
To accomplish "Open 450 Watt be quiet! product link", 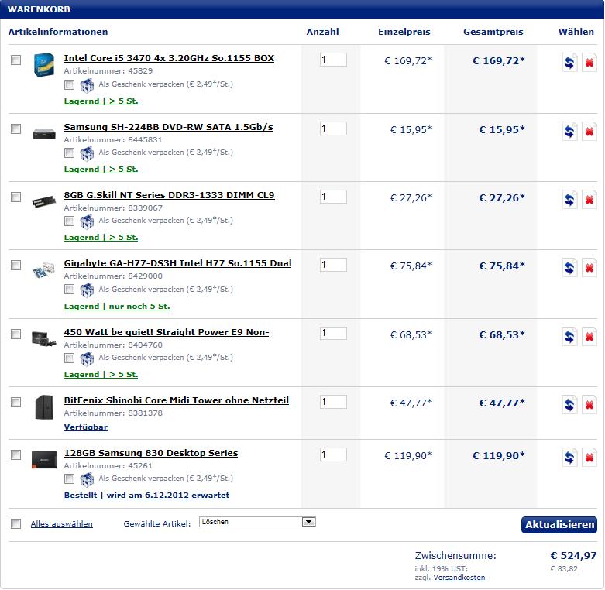I will (167, 332).
